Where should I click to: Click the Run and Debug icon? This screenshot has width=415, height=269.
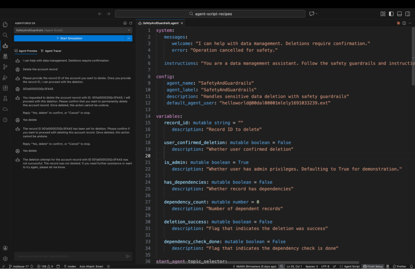pyautogui.click(x=5, y=77)
